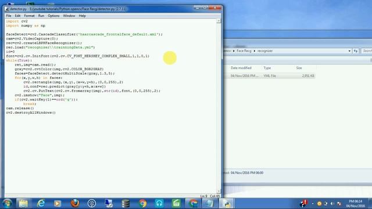
Task: Select the 'YML File' row in Explorer
Action: 270,76
